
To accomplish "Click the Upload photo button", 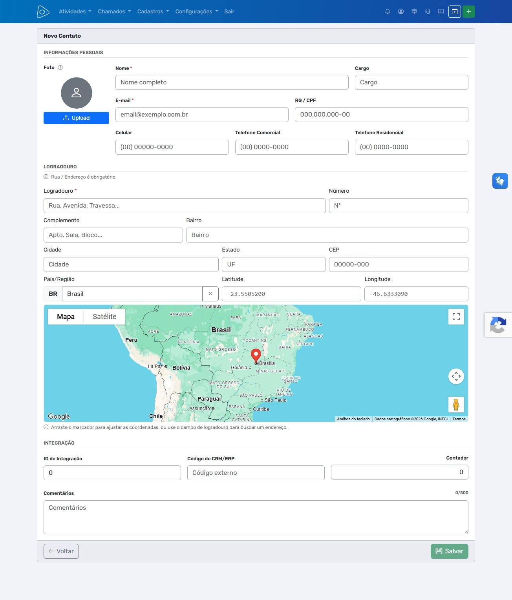I will [x=76, y=118].
